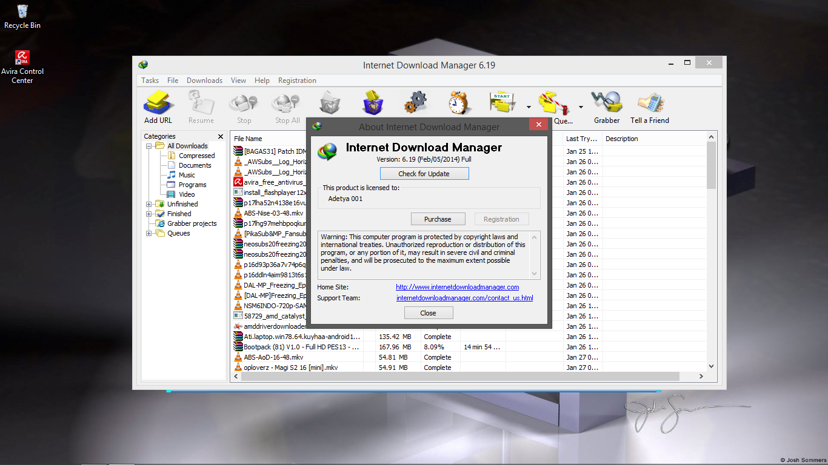Expand the Unfinished tree node
The width and height of the screenshot is (828, 465).
(149, 204)
